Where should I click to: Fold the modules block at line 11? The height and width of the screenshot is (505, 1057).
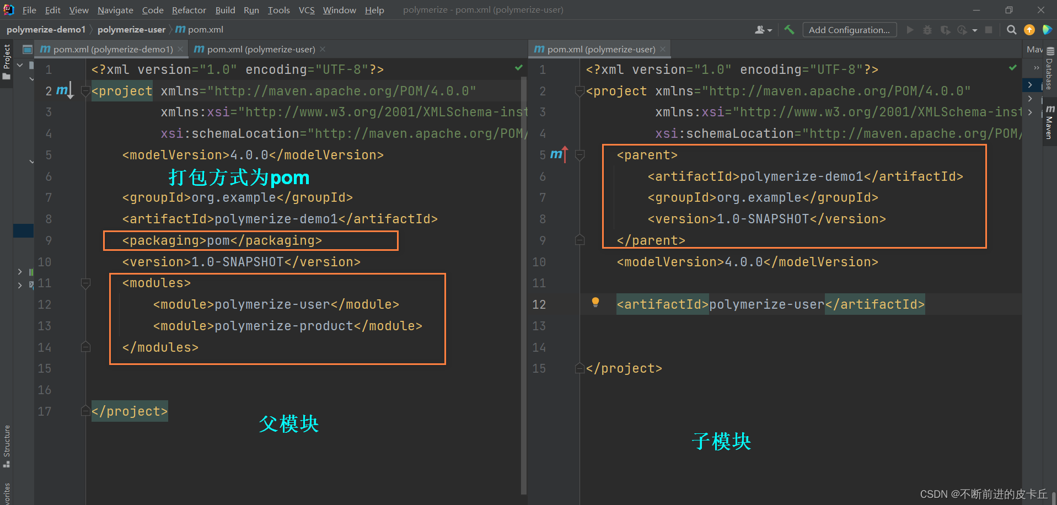point(85,283)
